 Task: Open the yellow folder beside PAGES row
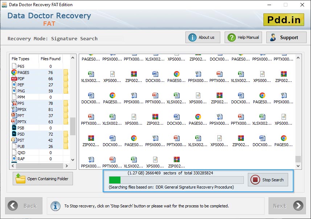coord(66,73)
